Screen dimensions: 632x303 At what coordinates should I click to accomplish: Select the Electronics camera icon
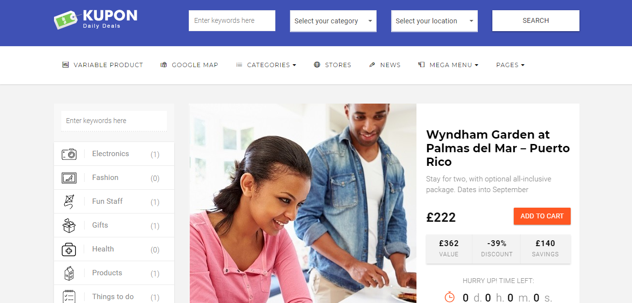pyautogui.click(x=69, y=154)
